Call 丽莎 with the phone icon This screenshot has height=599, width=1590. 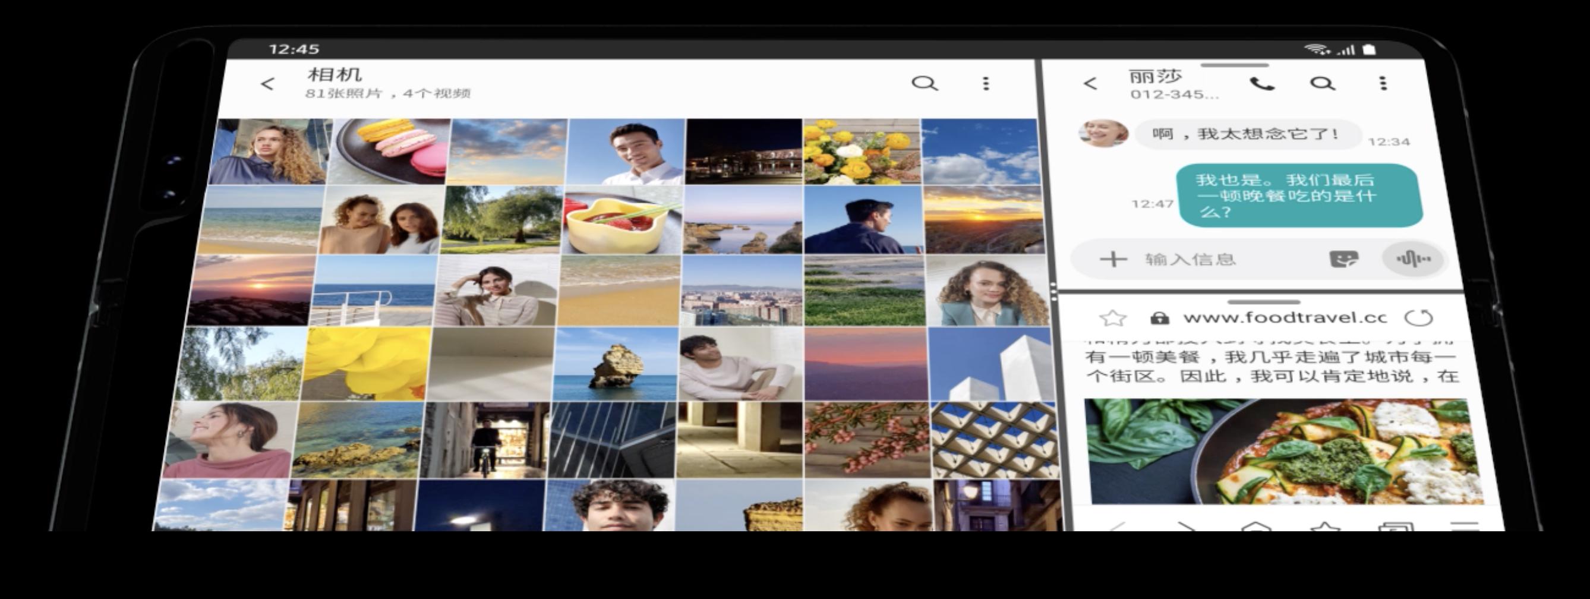(x=1261, y=84)
